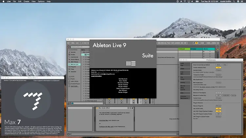
Task: Toggle the KEY map mode switch
Action: pyautogui.click(x=200, y=43)
